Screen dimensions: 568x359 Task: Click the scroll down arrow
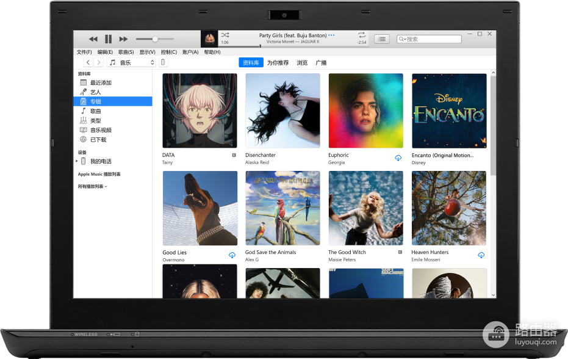(x=493, y=295)
